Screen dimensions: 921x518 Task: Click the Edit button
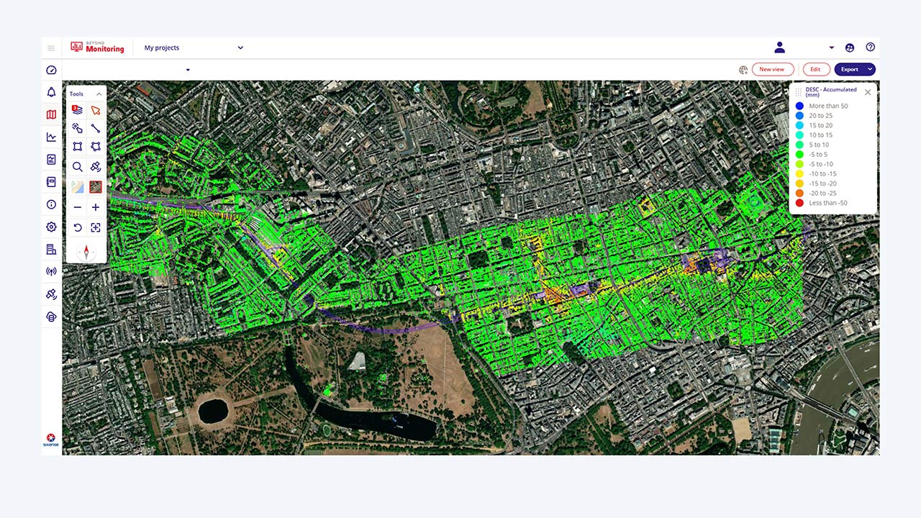point(816,69)
